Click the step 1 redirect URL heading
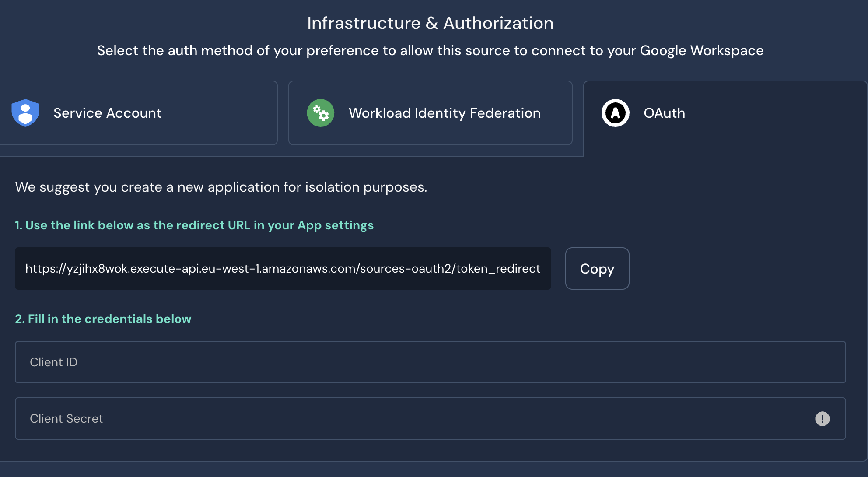The width and height of the screenshot is (868, 477). [194, 225]
